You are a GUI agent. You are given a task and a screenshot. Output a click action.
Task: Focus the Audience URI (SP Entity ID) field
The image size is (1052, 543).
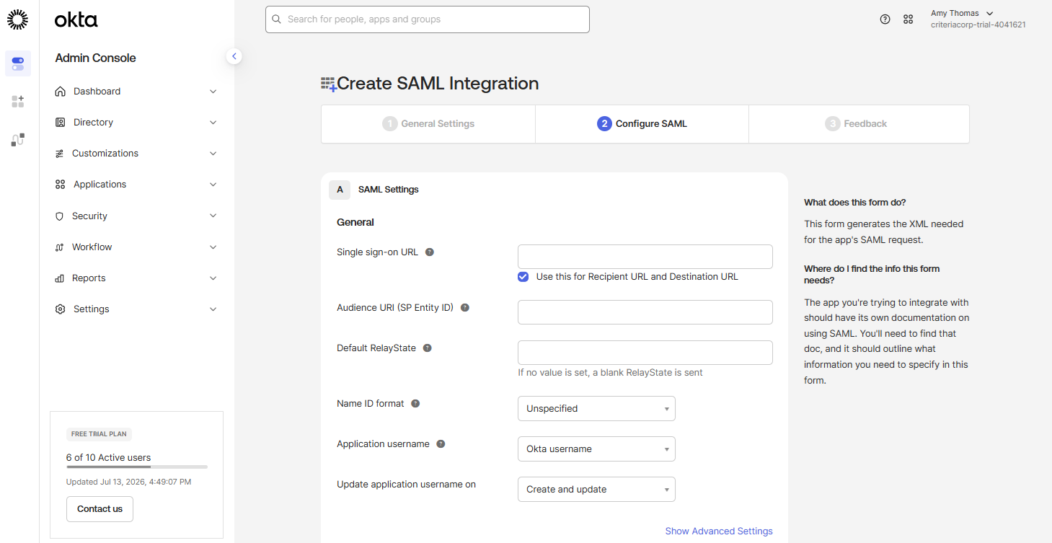(645, 312)
